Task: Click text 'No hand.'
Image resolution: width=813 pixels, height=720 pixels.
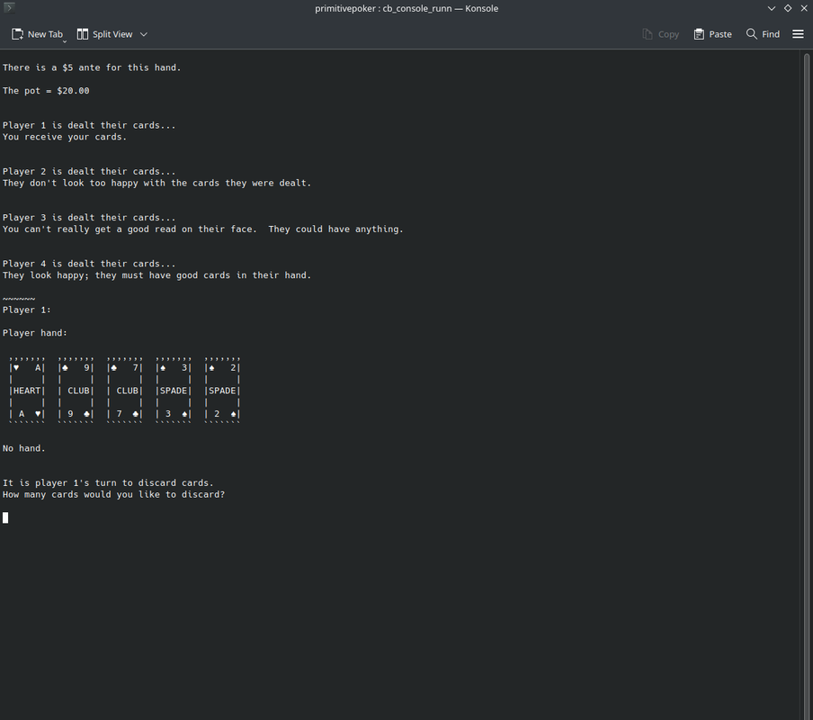Action: click(24, 448)
